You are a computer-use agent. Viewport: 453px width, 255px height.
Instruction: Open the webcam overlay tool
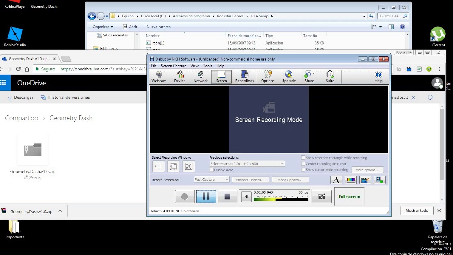point(380,180)
